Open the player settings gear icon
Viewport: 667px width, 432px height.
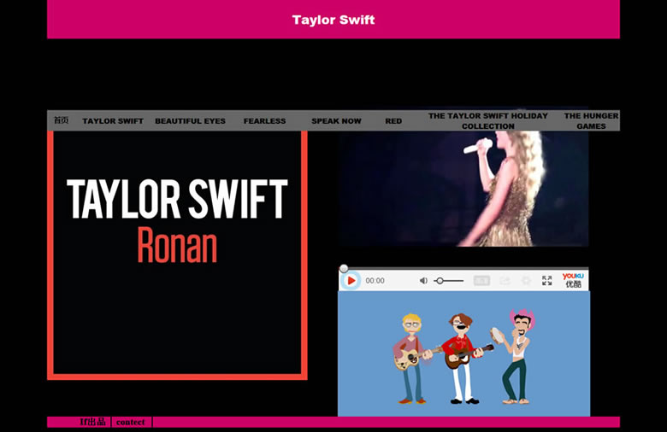(526, 281)
